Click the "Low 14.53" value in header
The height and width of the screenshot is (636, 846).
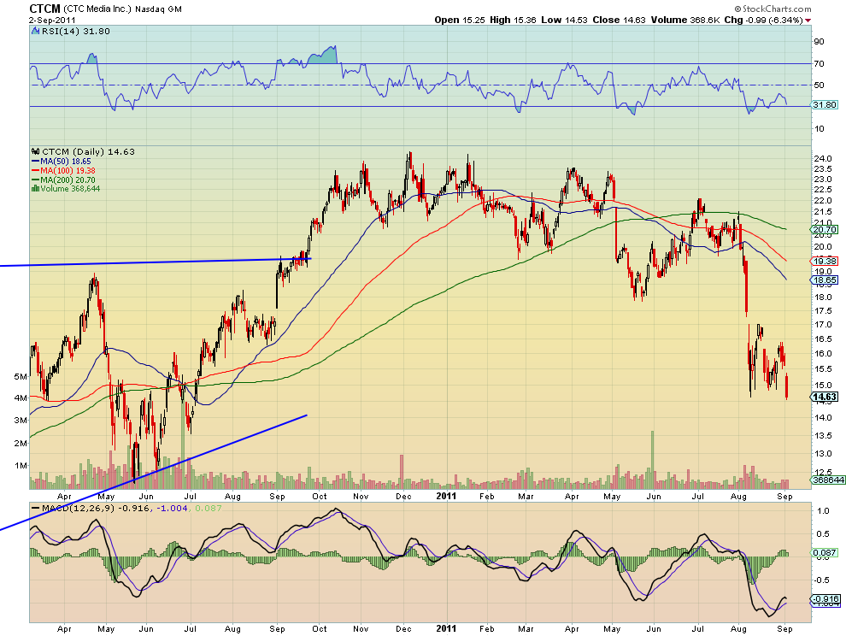point(564,20)
